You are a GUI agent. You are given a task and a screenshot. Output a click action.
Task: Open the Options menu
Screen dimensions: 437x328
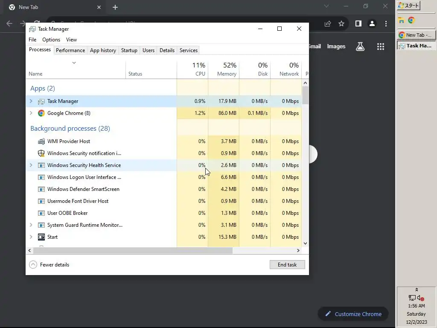pyautogui.click(x=51, y=40)
